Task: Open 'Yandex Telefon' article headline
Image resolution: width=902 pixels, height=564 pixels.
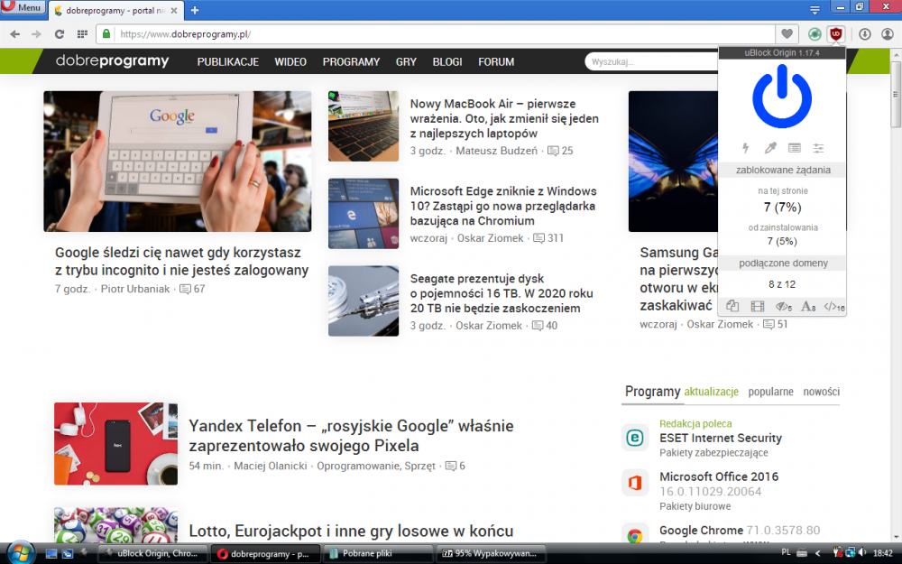Action: 351,436
